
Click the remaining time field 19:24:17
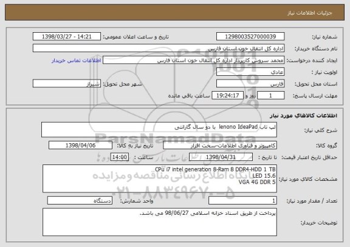click(x=227, y=96)
